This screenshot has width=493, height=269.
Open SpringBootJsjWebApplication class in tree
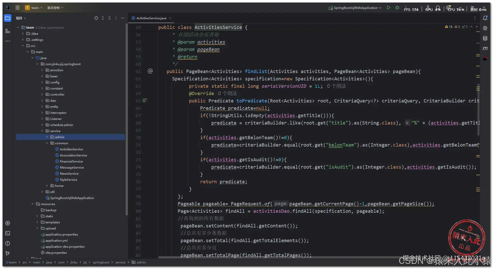pyautogui.click(x=72, y=198)
